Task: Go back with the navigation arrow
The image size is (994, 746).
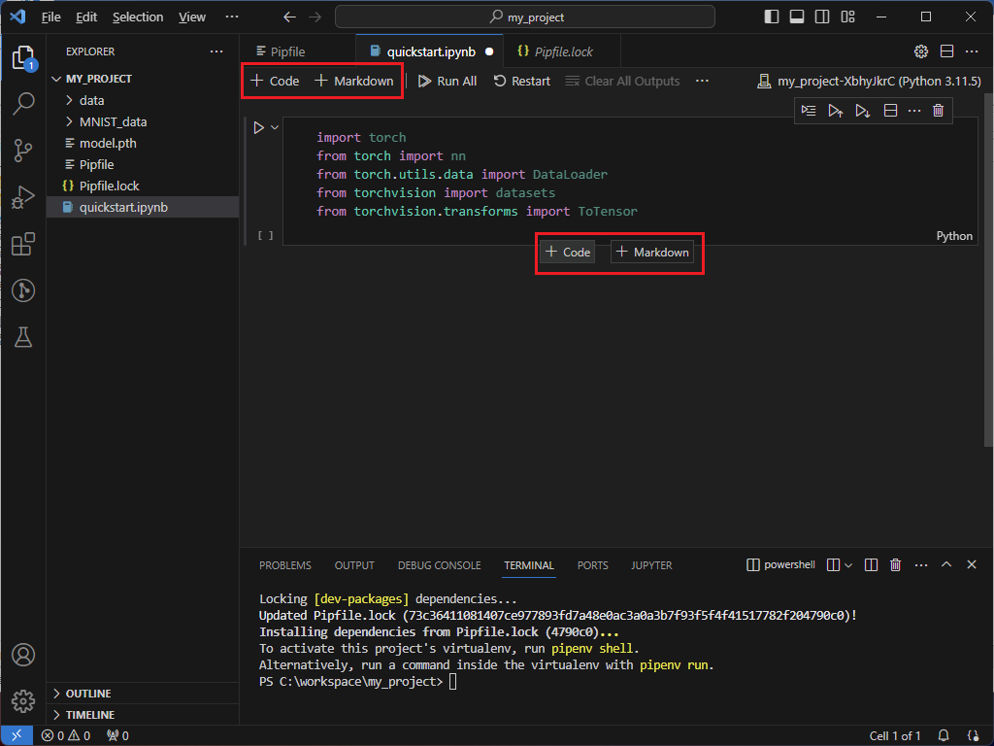Action: tap(289, 17)
